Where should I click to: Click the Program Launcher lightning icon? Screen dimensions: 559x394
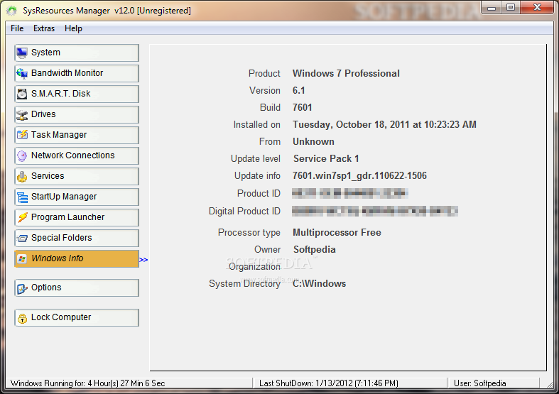[x=22, y=217]
